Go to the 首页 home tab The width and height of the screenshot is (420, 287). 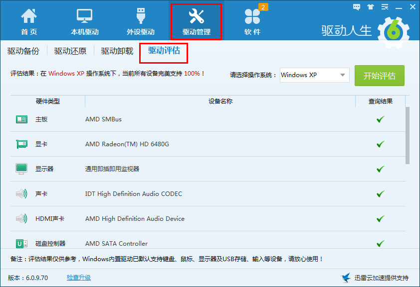click(29, 21)
